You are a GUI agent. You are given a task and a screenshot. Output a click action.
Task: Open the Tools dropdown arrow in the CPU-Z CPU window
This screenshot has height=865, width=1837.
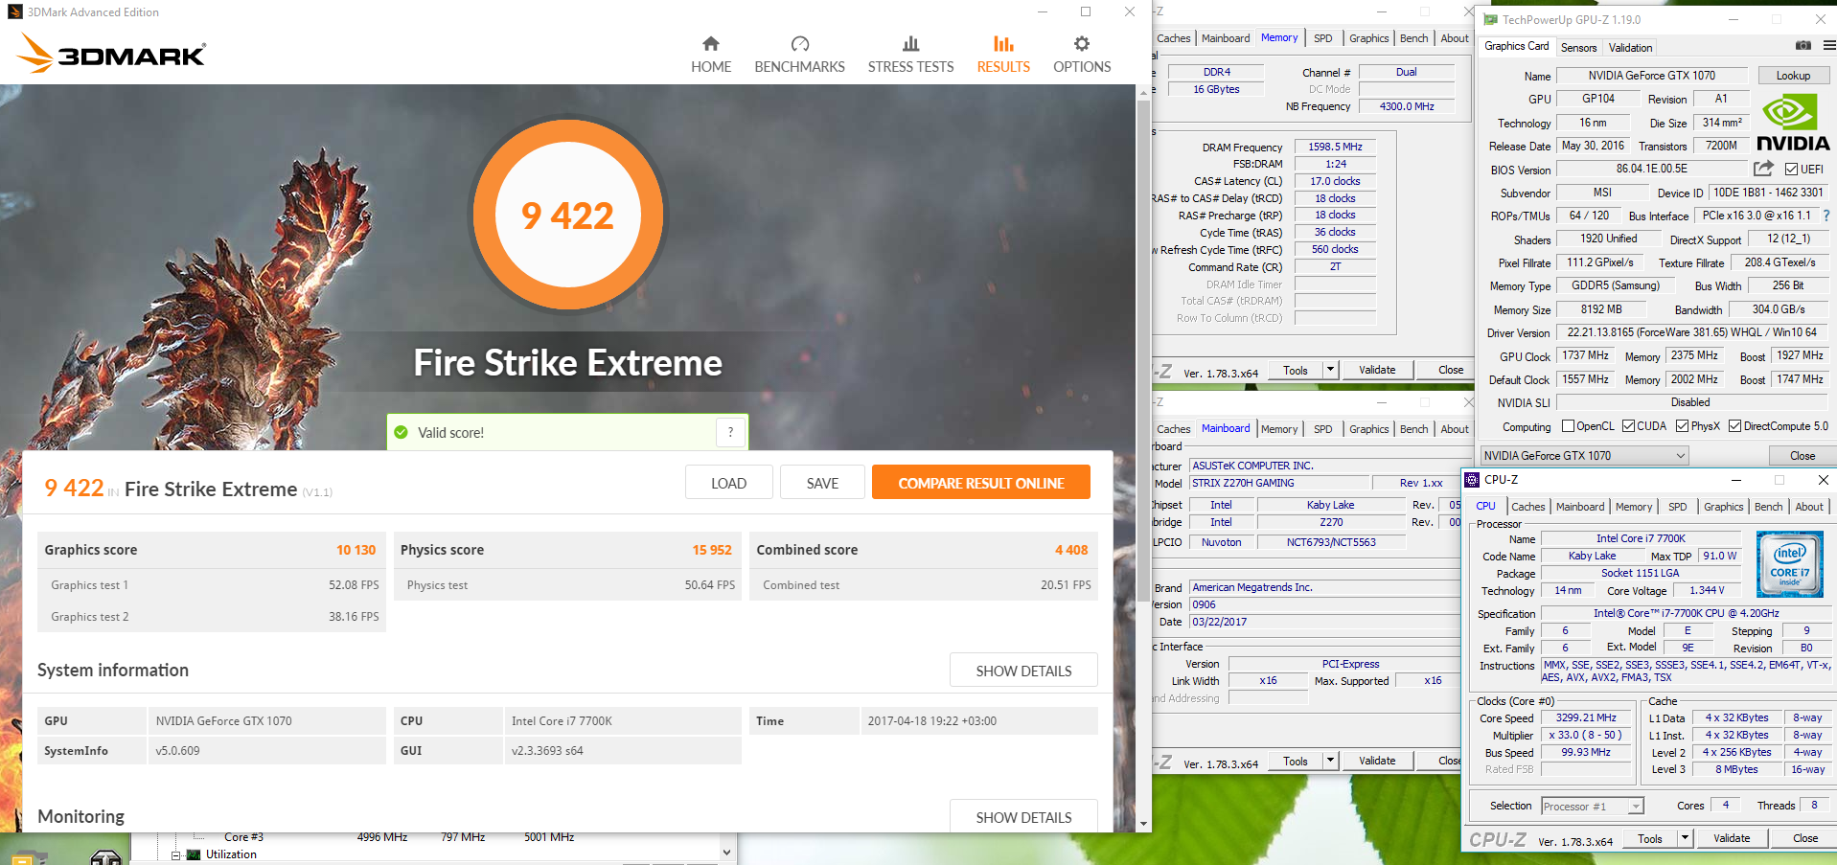coord(1685,838)
